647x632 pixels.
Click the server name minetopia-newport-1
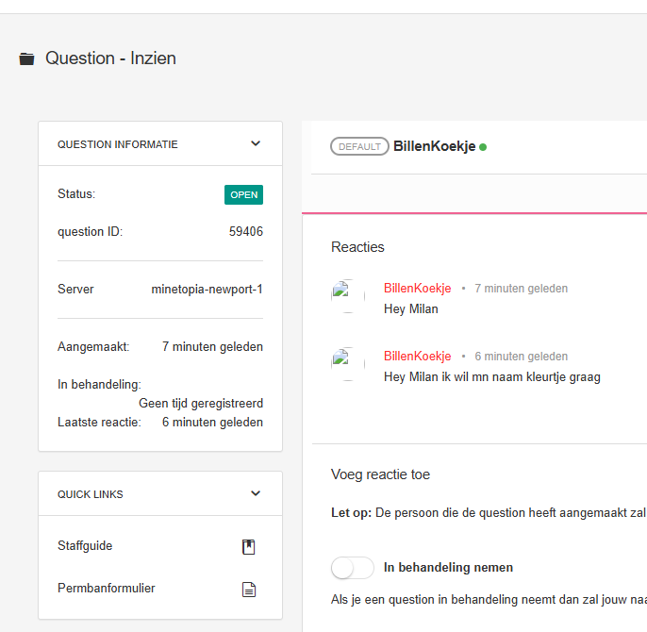(207, 289)
